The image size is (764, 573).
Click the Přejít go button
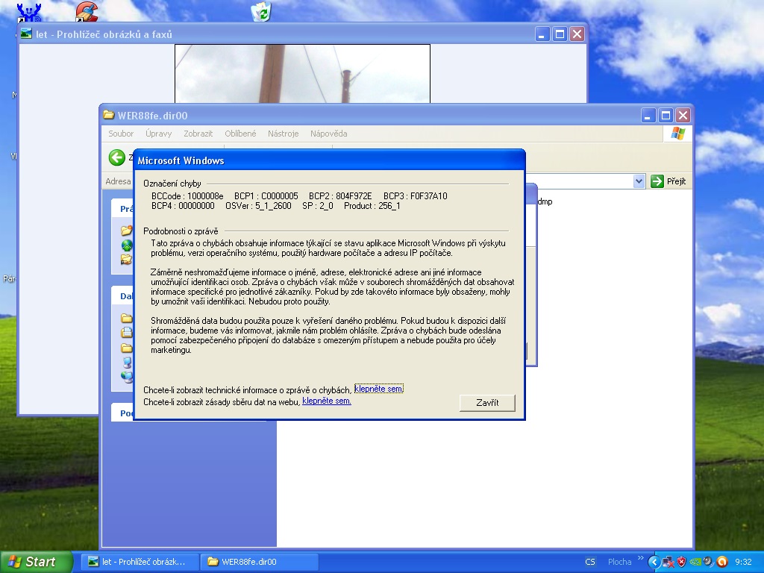[x=668, y=181]
